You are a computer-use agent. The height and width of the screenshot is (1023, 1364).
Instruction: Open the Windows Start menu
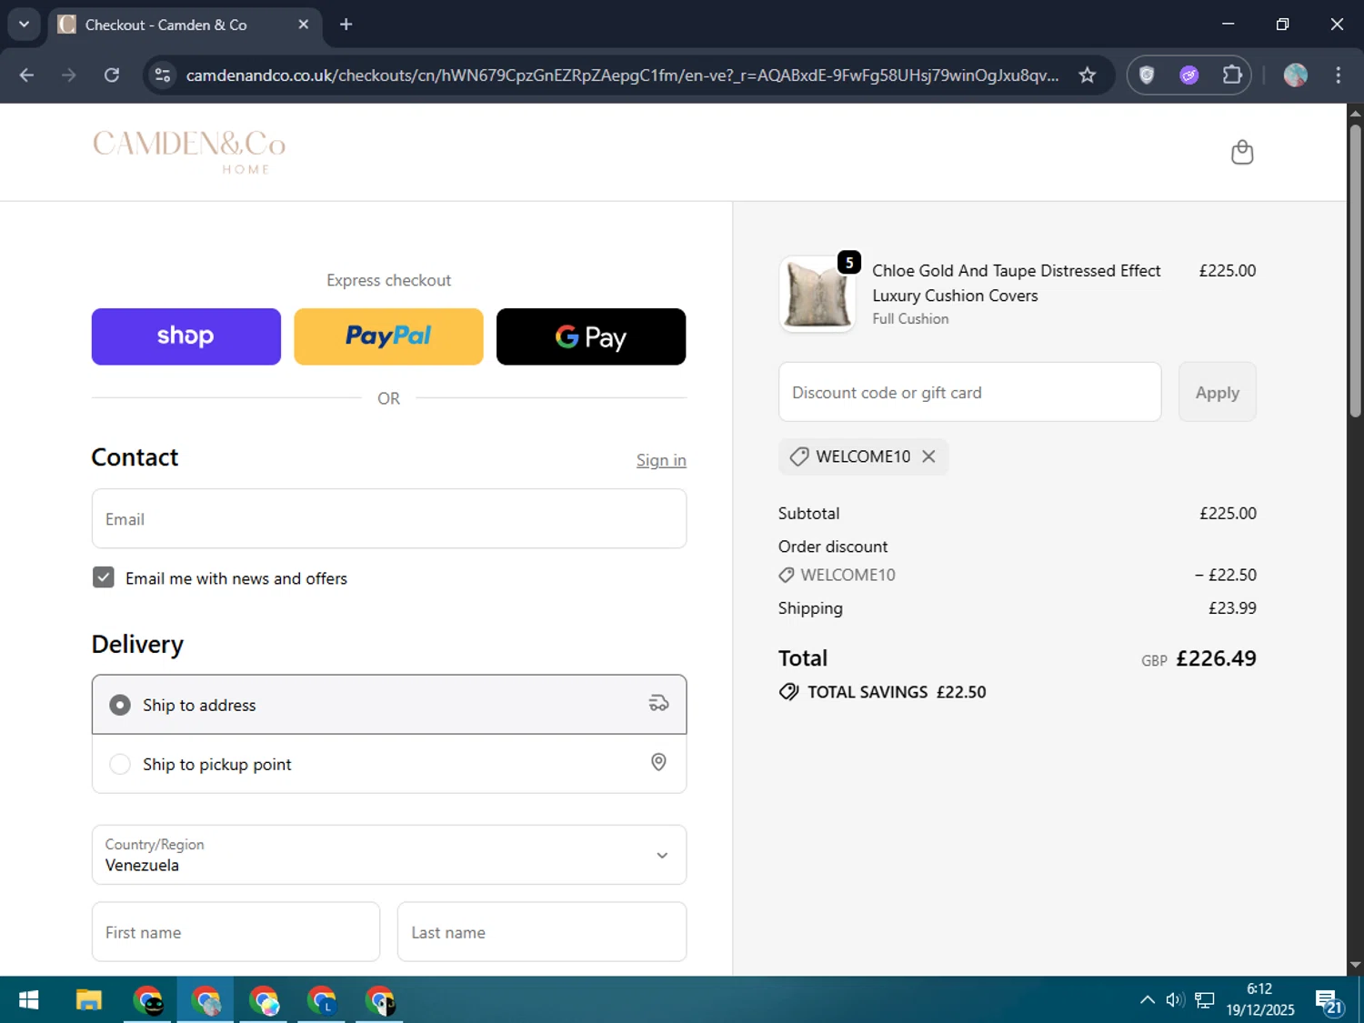pos(28,1000)
